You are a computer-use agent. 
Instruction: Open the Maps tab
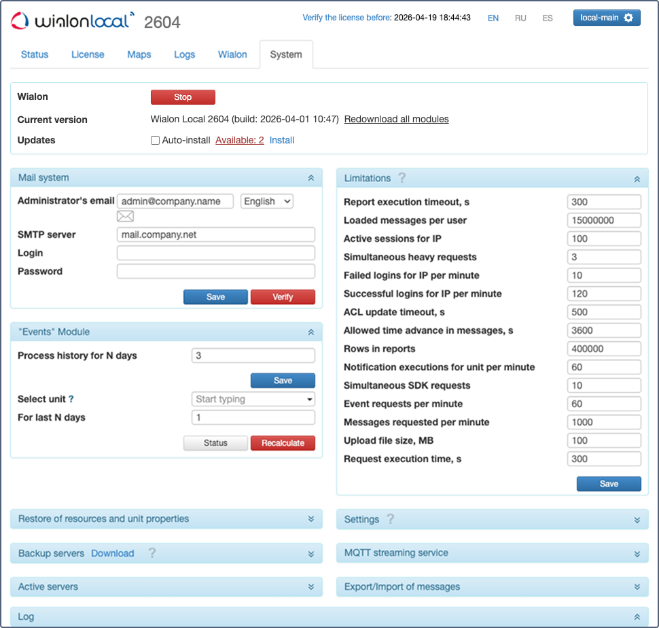139,54
